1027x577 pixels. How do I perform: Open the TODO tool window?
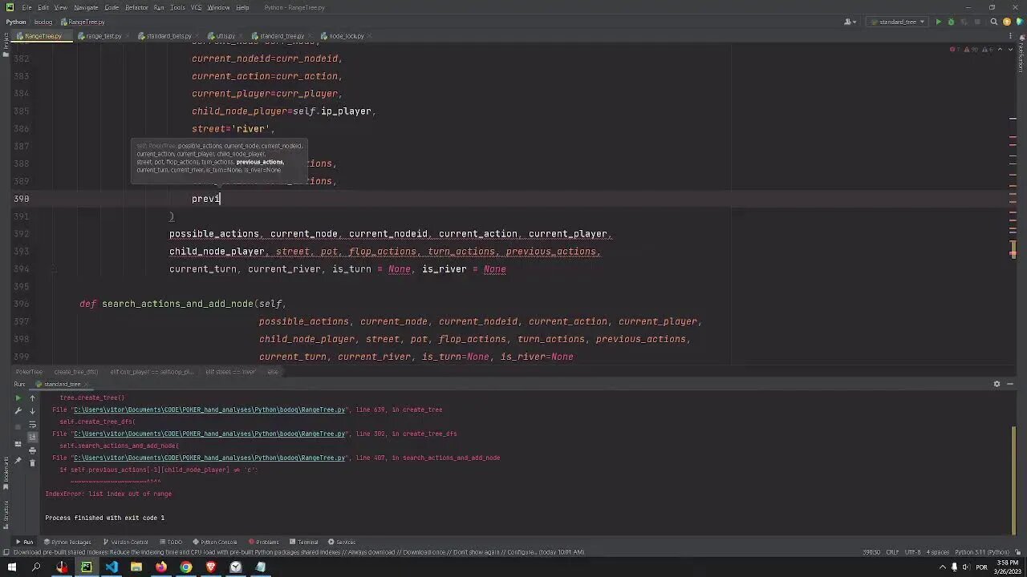171,542
